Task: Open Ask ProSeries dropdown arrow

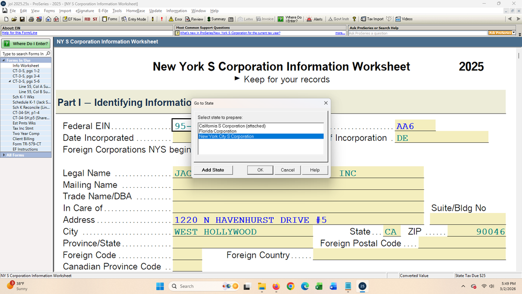Action: [514, 32]
